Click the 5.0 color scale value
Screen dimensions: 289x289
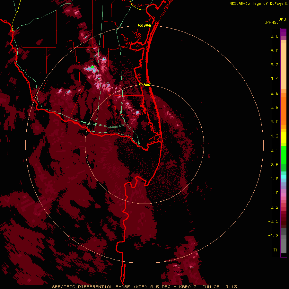275,122
